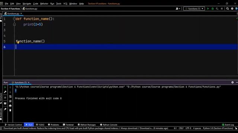Run the program with the green toolbar play button

click(208, 9)
